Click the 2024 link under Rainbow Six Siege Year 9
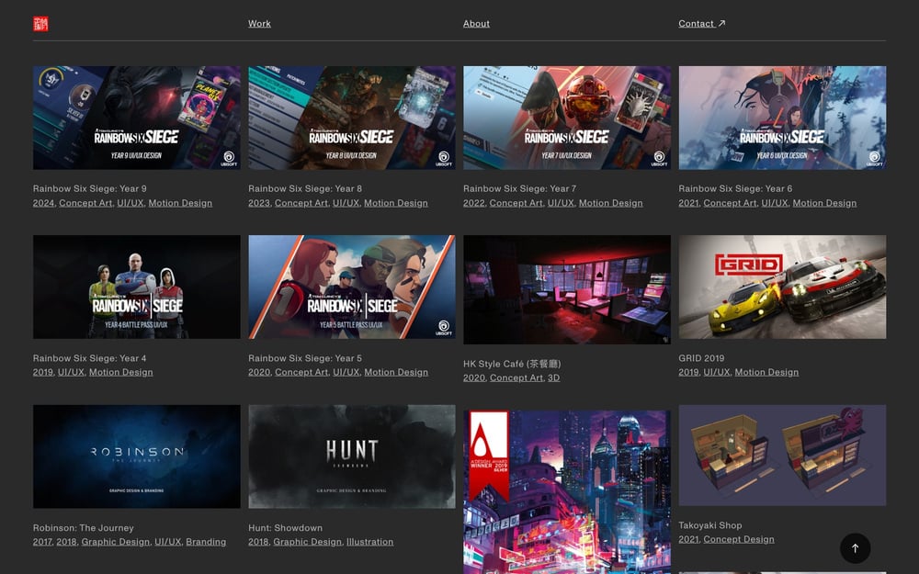The image size is (919, 574). click(42, 203)
